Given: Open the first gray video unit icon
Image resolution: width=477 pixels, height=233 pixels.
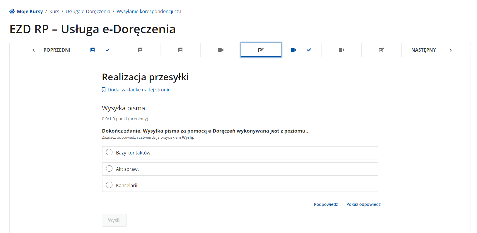Looking at the screenshot, I should (221, 50).
